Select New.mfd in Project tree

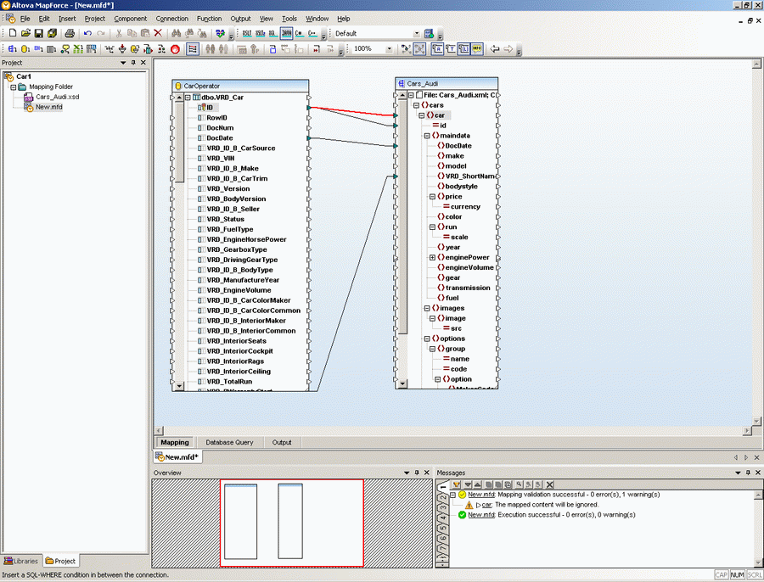point(49,107)
